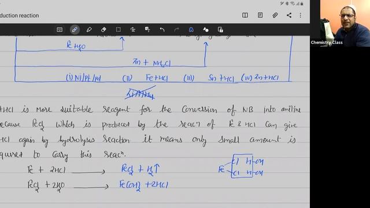This screenshot has height=208, width=370.
Task: Click the Bluetooth icon in status bar
Action: [x=287, y=3]
